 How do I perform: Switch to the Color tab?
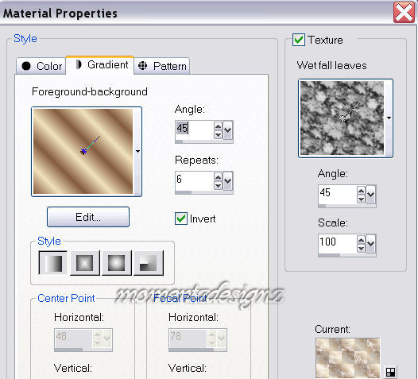coord(41,66)
